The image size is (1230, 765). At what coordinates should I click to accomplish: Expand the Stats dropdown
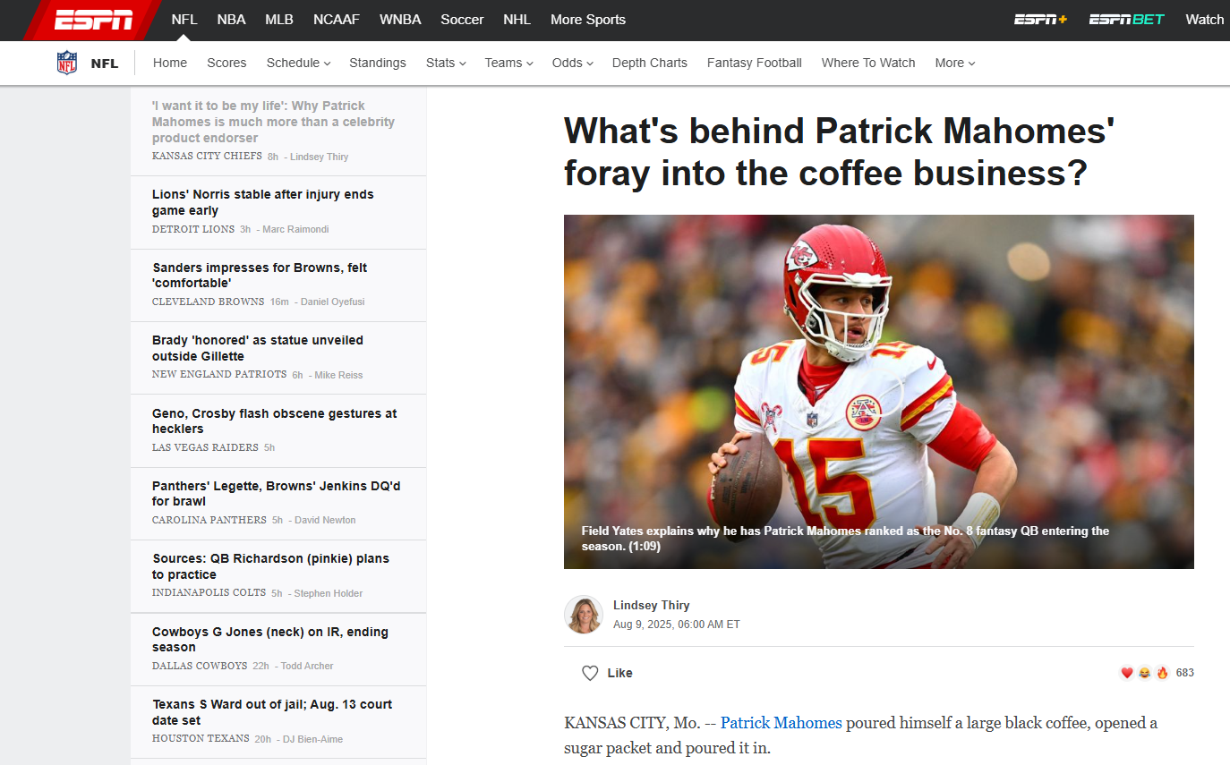[x=446, y=63]
